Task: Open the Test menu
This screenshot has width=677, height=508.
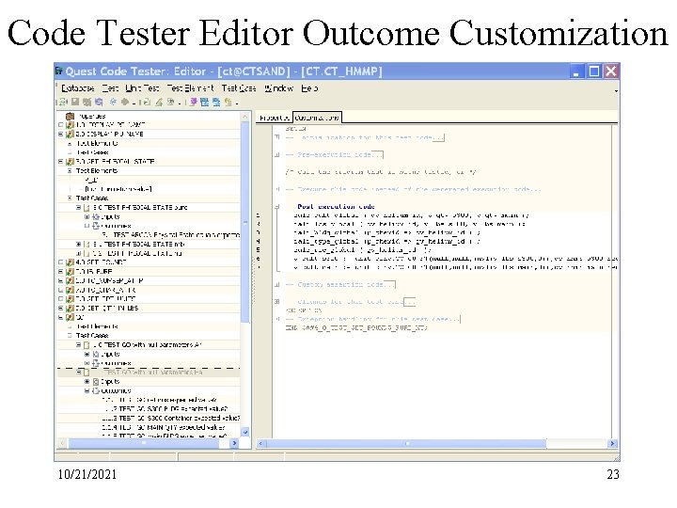Action: click(x=111, y=88)
